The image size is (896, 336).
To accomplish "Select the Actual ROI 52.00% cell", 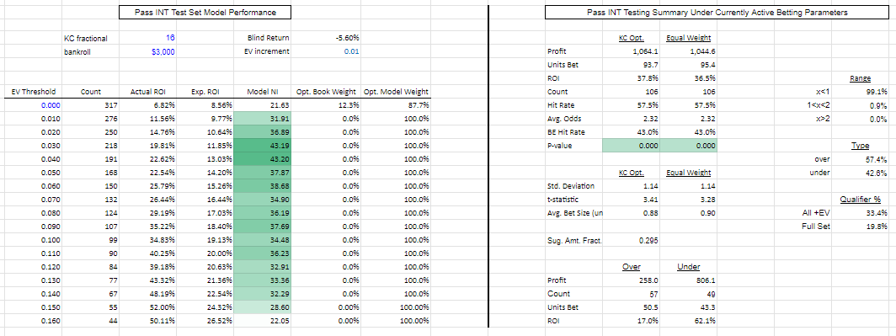I will click(148, 307).
